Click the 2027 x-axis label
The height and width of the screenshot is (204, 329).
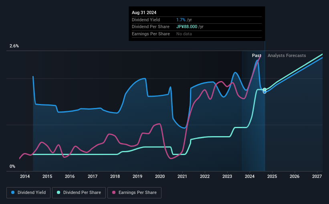317,176
